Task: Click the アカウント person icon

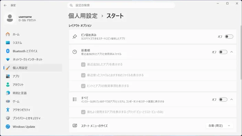Action: point(8,84)
